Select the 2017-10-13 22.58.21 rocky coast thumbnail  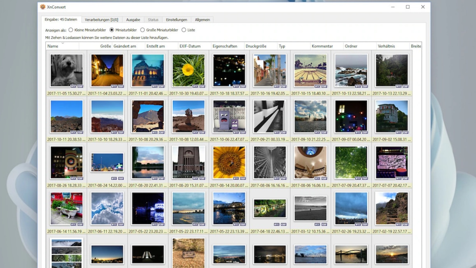point(351,71)
